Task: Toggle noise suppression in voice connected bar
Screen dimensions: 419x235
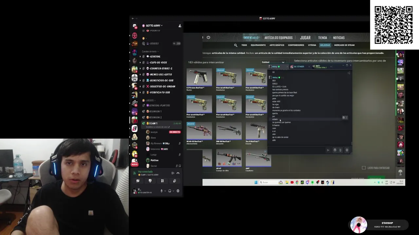Action: (173, 173)
